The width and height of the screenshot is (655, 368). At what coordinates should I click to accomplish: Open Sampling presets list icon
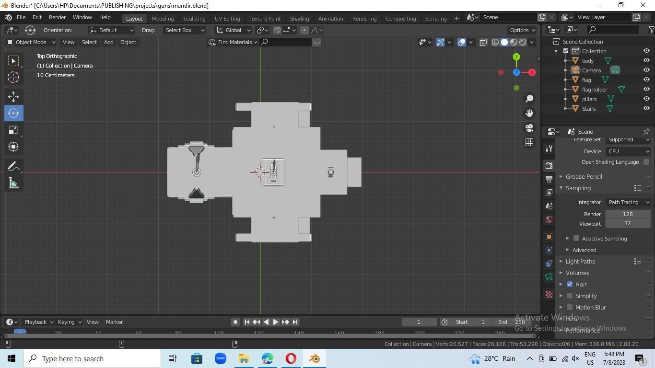(x=637, y=188)
